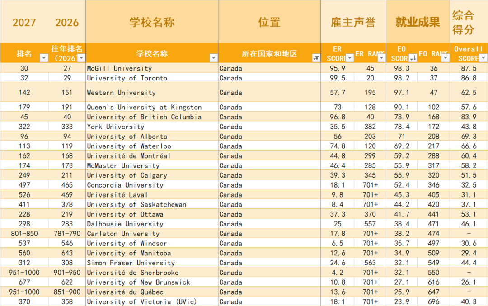Screen dimensions: 488x306
Task: Select the Université de Sherbrooke cell
Action: 152,273
